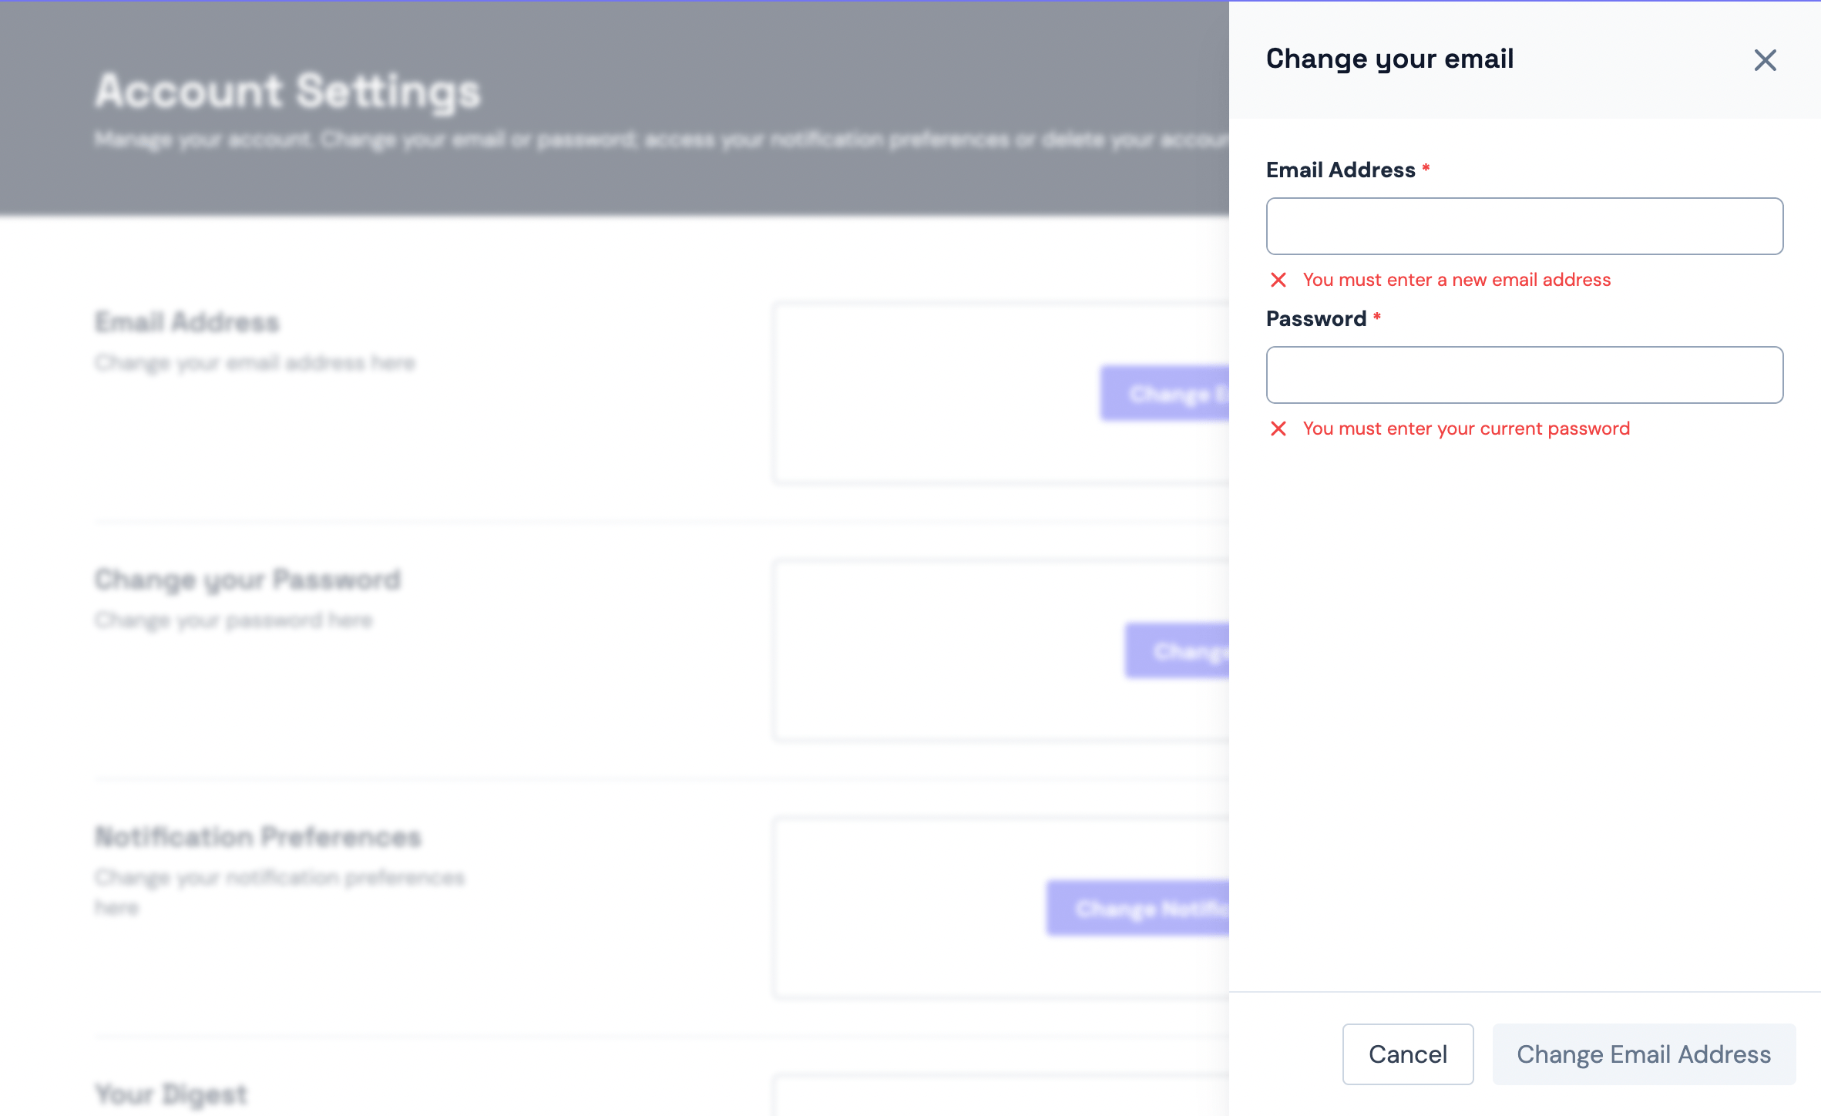The height and width of the screenshot is (1116, 1821).
Task: Click the "Change your email" panel title
Action: point(1389,59)
